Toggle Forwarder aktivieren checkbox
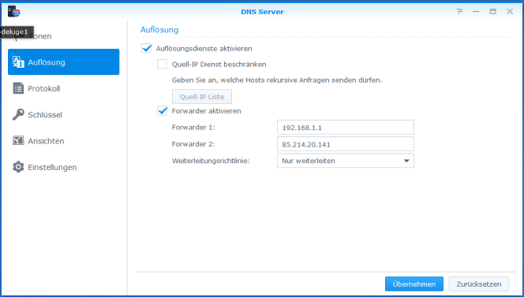The height and width of the screenshot is (297, 524). 162,111
